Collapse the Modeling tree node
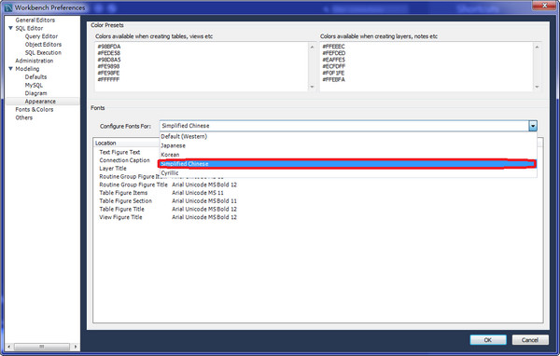The image size is (560, 356). pyautogui.click(x=10, y=68)
